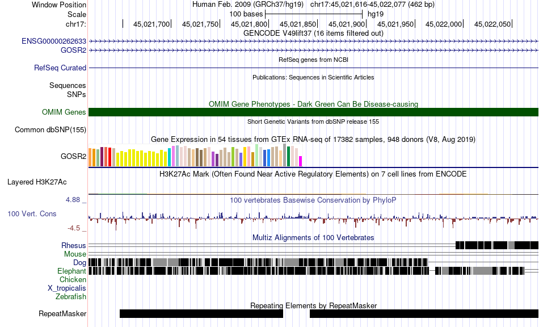Viewport: 539px width, 327px height.
Task: Click the magenta bar in GTEx chart
Action: 301,161
